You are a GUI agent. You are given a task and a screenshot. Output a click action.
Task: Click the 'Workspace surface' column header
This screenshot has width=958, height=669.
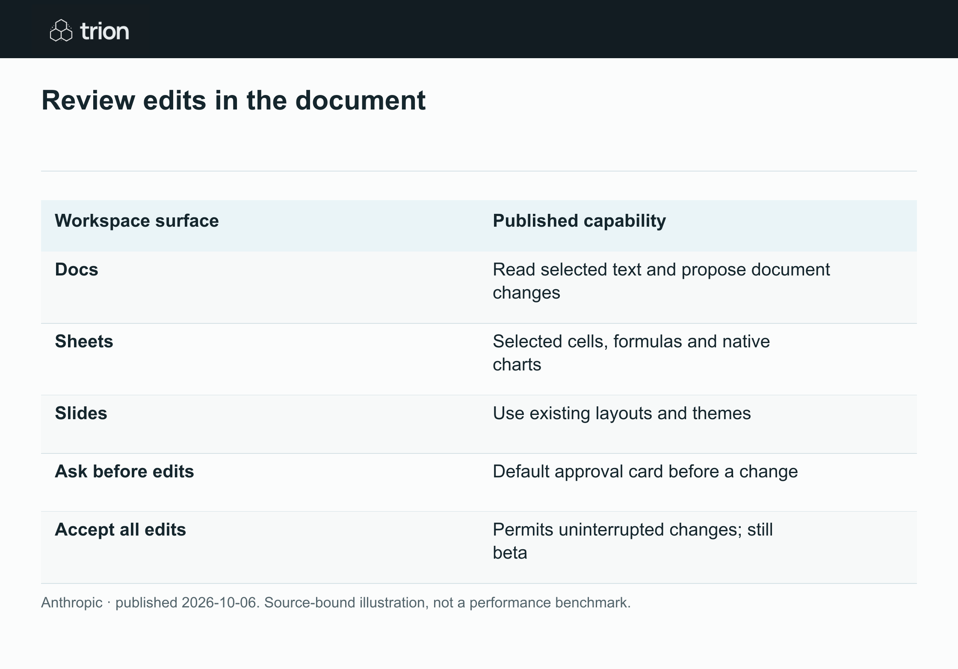[137, 221]
